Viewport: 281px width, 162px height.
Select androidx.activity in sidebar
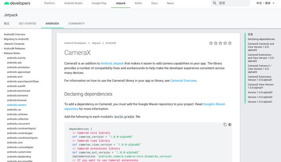pyautogui.click(x=16, y=58)
